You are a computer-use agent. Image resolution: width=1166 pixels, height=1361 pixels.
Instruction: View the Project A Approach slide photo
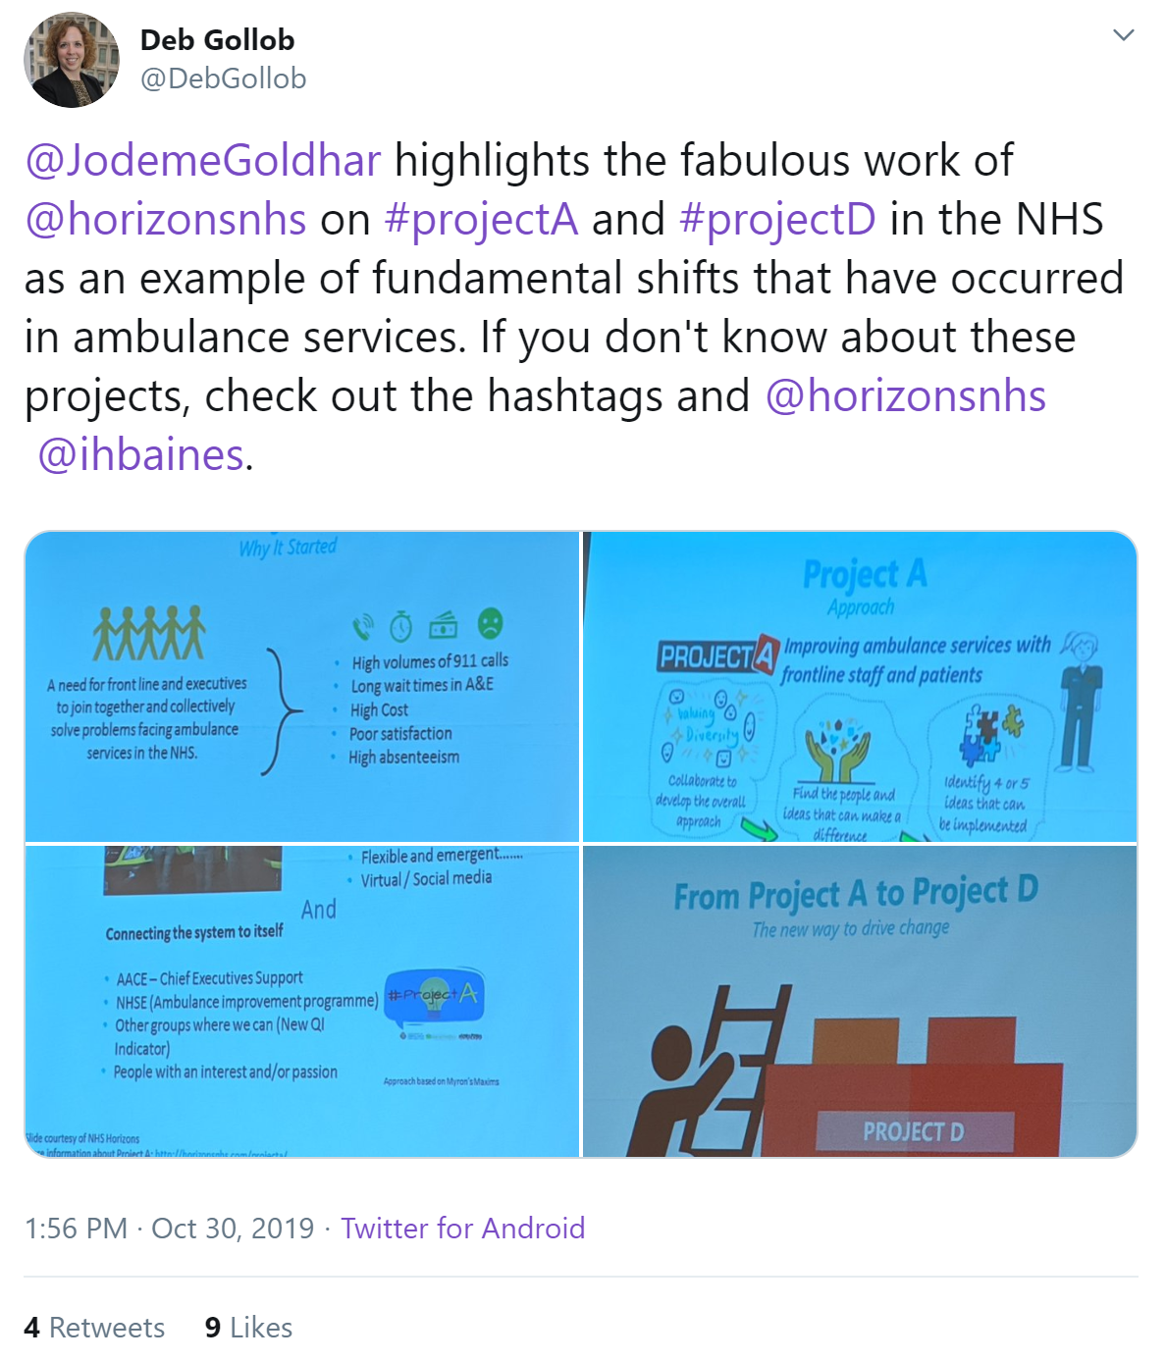pyautogui.click(x=860, y=686)
